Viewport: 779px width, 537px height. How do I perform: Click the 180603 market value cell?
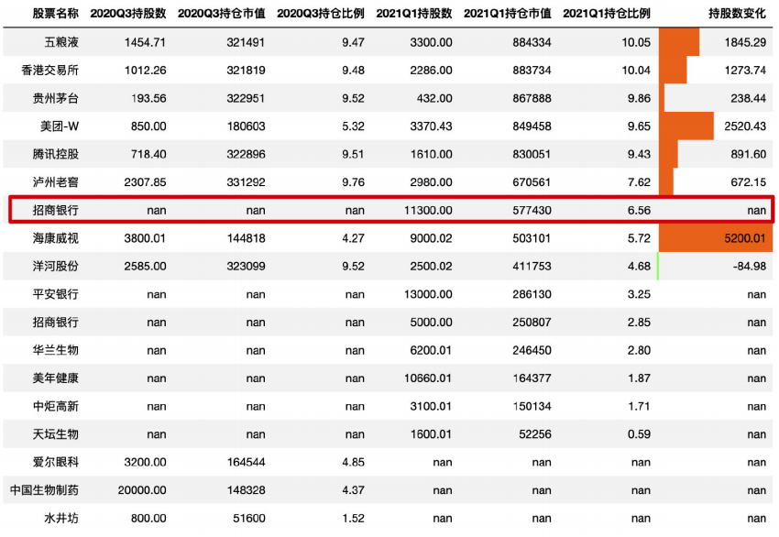[246, 126]
